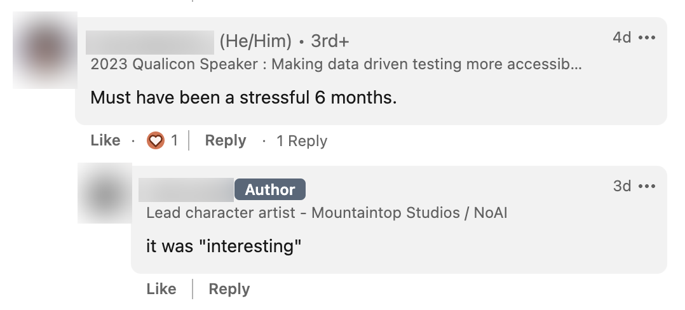Click the "2023 Qualicon Speaker" headline

pos(336,64)
